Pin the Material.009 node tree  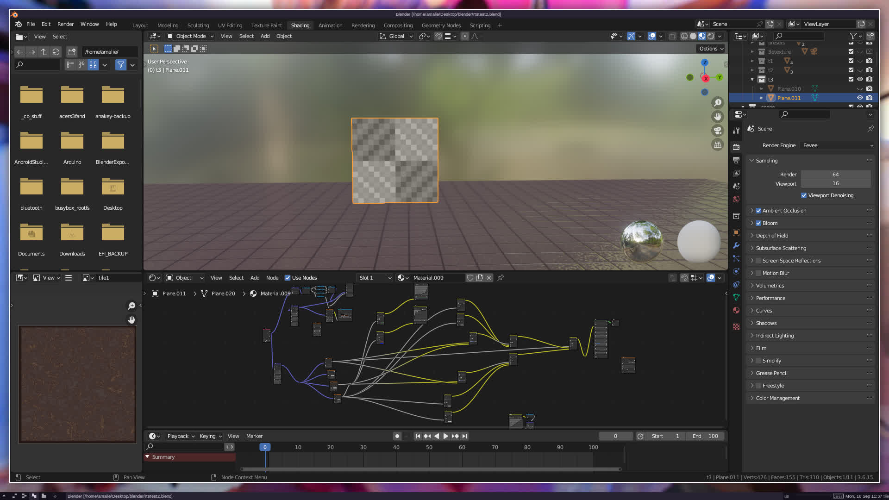pos(501,278)
